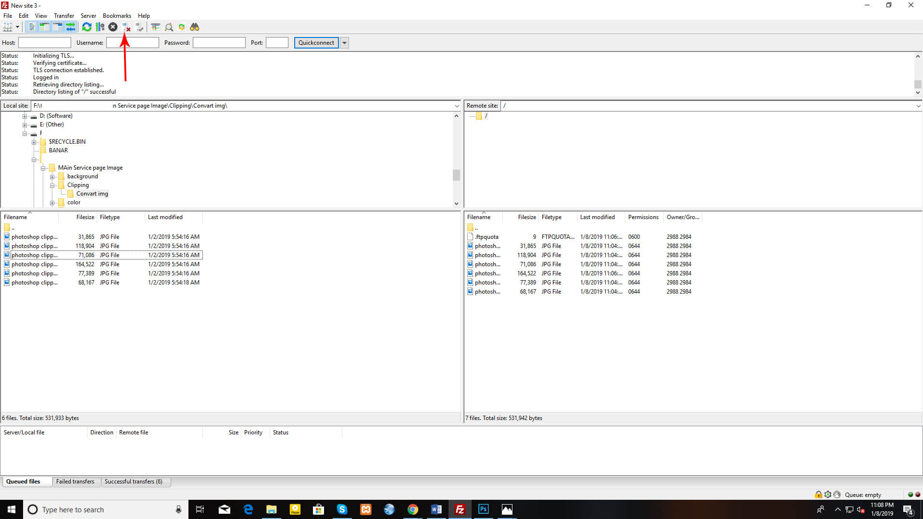Collapse the Clipping folder in the local tree

tap(52, 185)
